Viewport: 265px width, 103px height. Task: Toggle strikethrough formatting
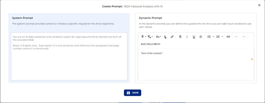201,37
